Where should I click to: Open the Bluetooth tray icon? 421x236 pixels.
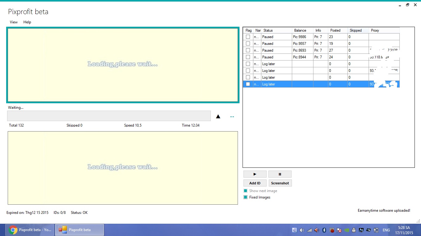pyautogui.click(x=324, y=230)
